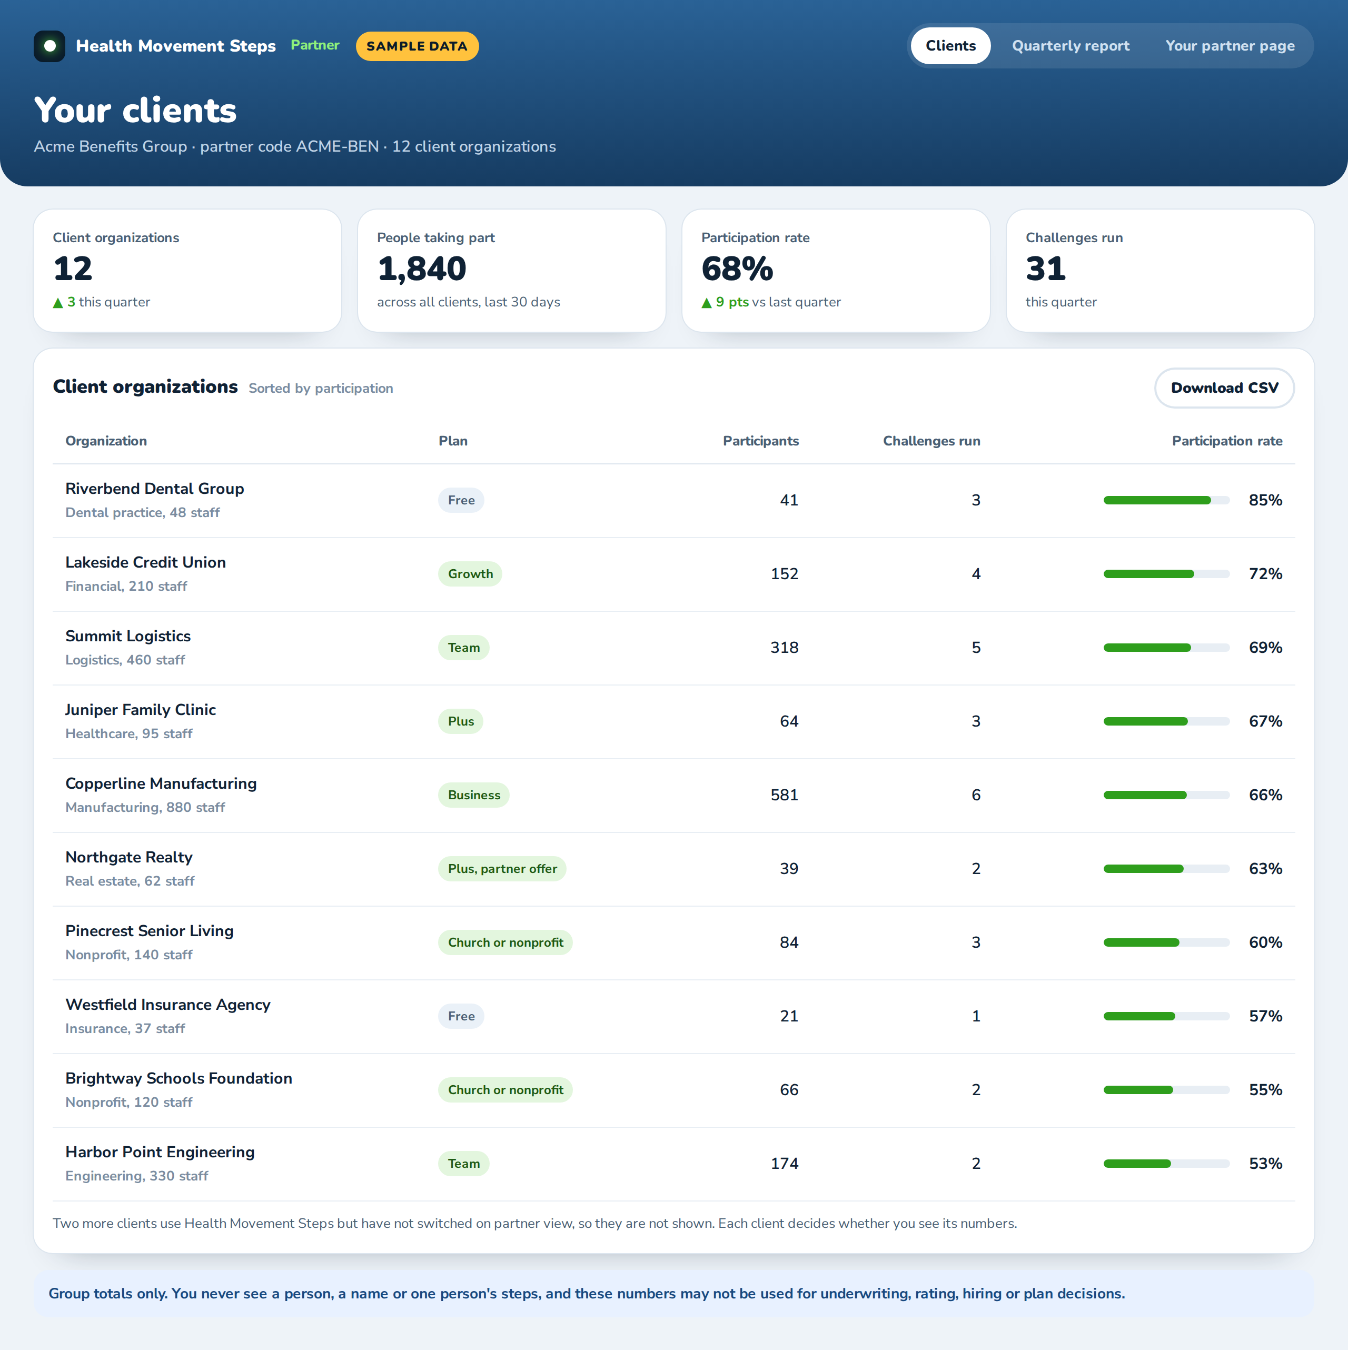Click the Health Movement Steps logo icon

click(49, 46)
